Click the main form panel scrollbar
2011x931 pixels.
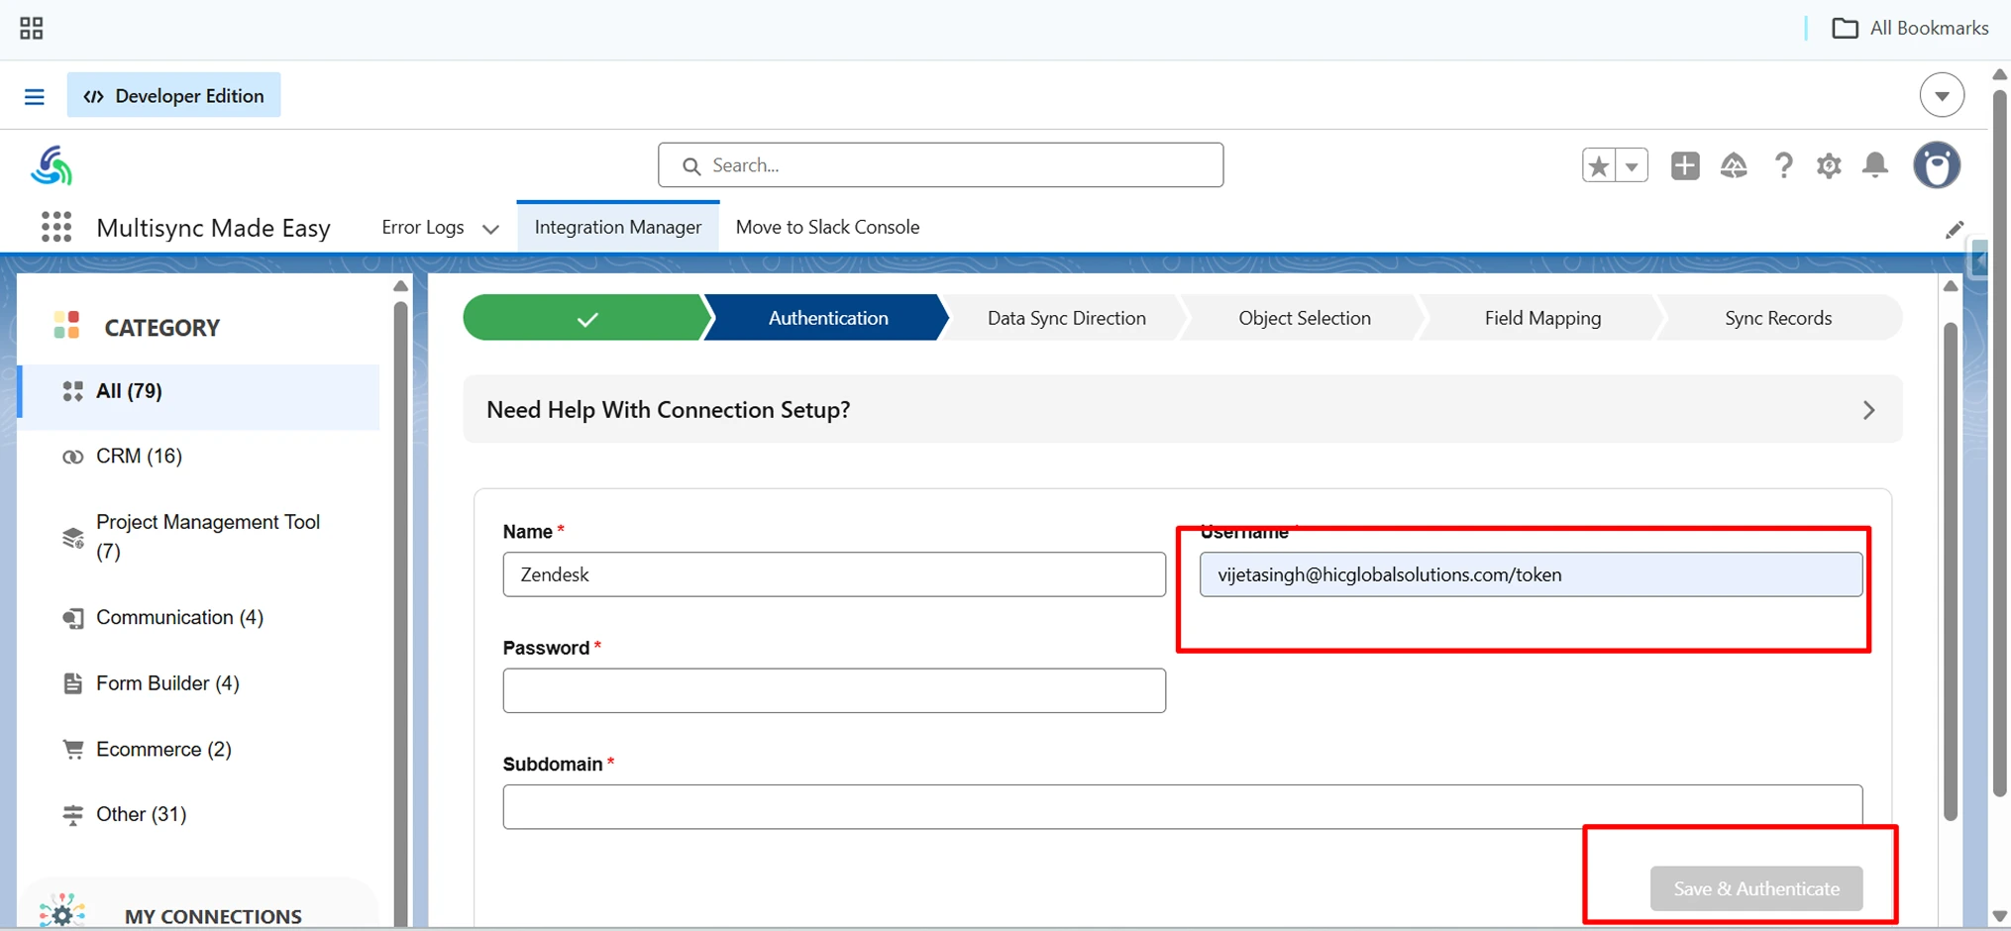coord(1951,570)
